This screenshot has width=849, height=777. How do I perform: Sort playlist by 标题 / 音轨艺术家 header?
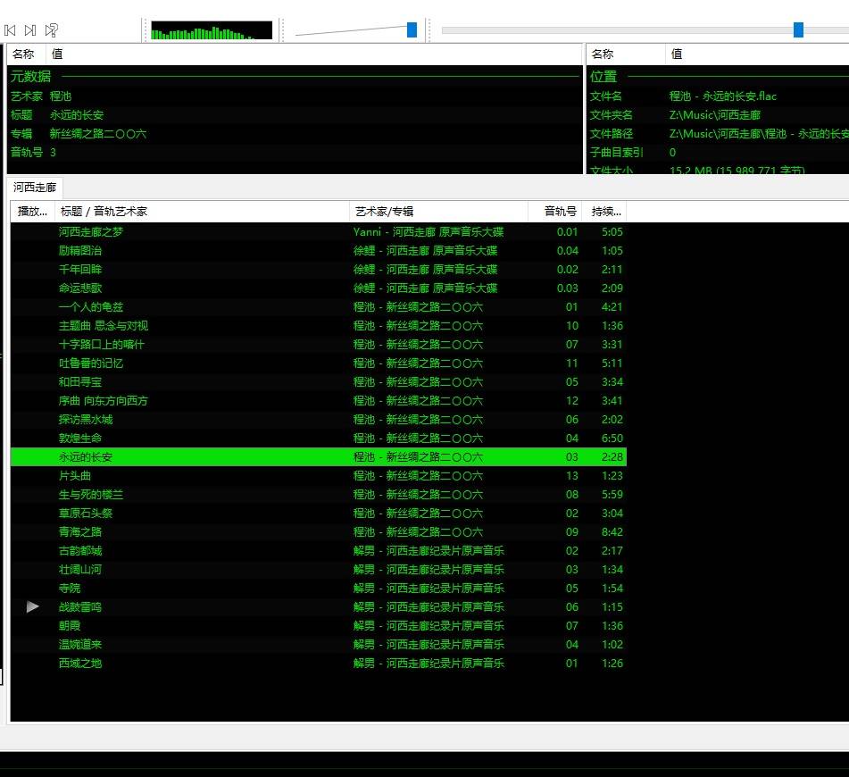point(202,212)
